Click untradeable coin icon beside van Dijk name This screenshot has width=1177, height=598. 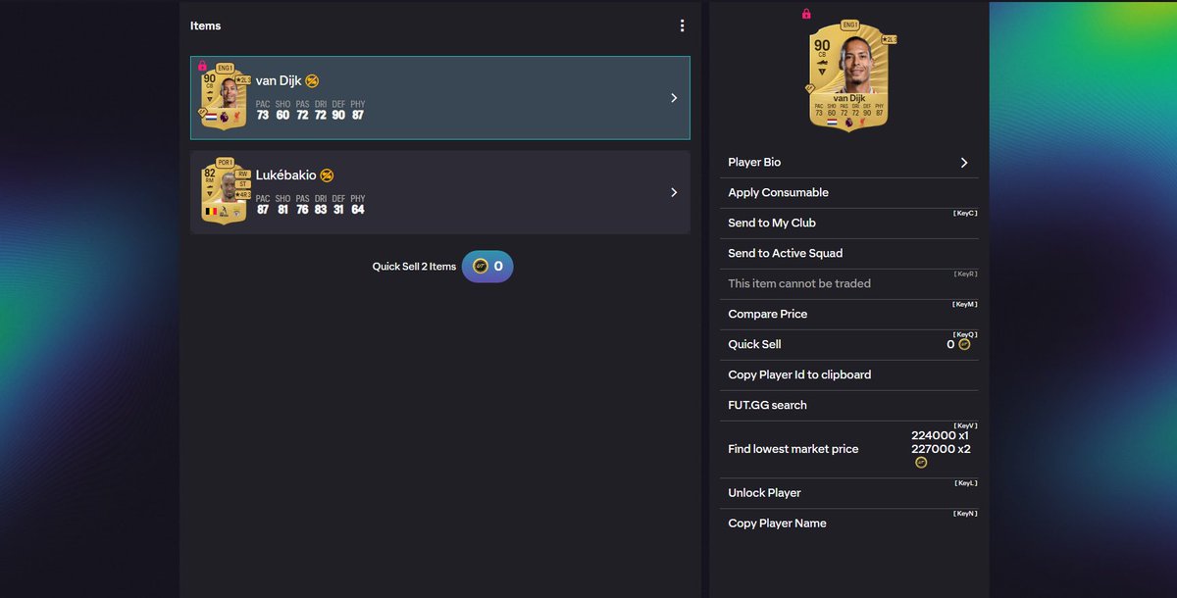tap(312, 80)
